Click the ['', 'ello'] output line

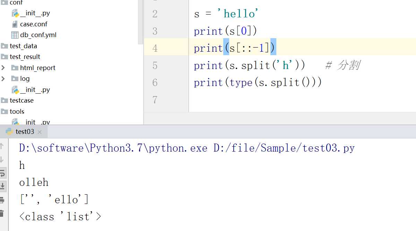[x=54, y=200]
